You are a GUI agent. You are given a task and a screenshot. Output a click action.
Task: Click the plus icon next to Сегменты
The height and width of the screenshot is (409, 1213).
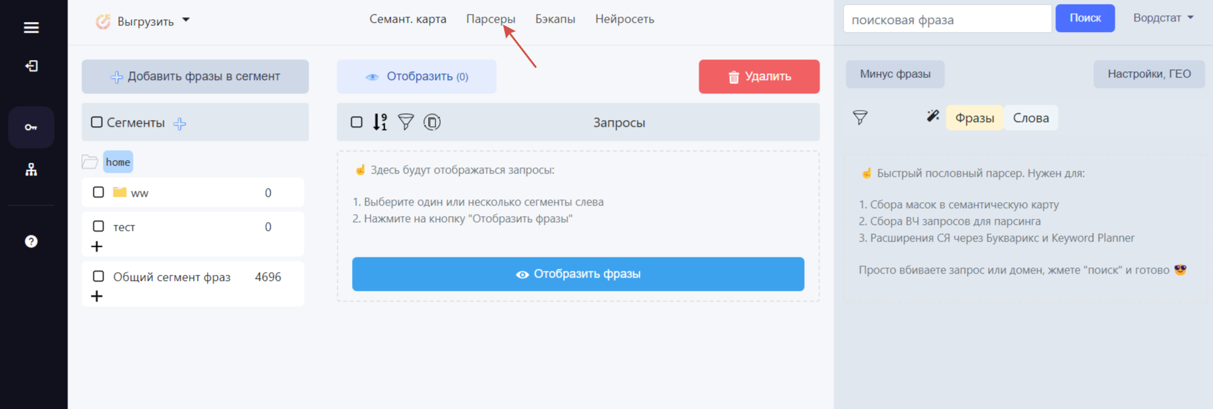[x=180, y=123]
